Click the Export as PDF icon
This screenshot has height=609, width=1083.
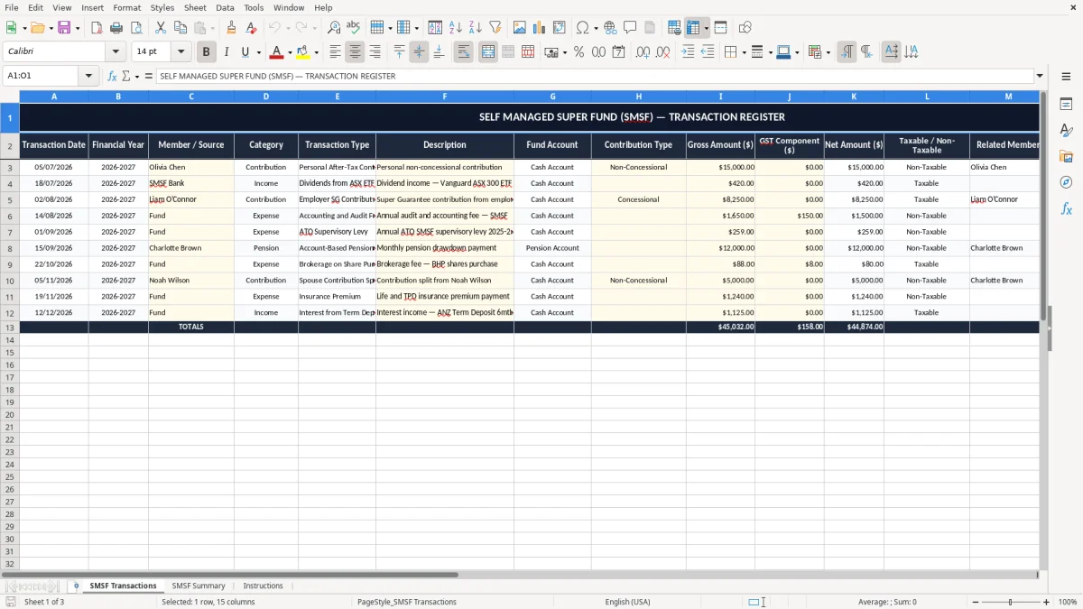click(97, 28)
